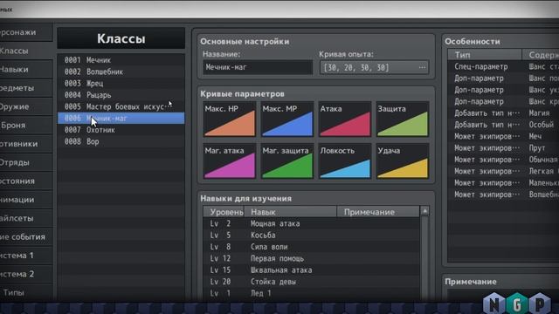The height and width of the screenshot is (314, 559).
Task: Select skill row Первая помощь
Action: coord(312,258)
